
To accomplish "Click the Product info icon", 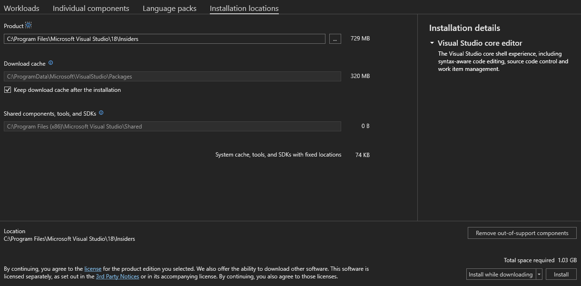I will (29, 25).
